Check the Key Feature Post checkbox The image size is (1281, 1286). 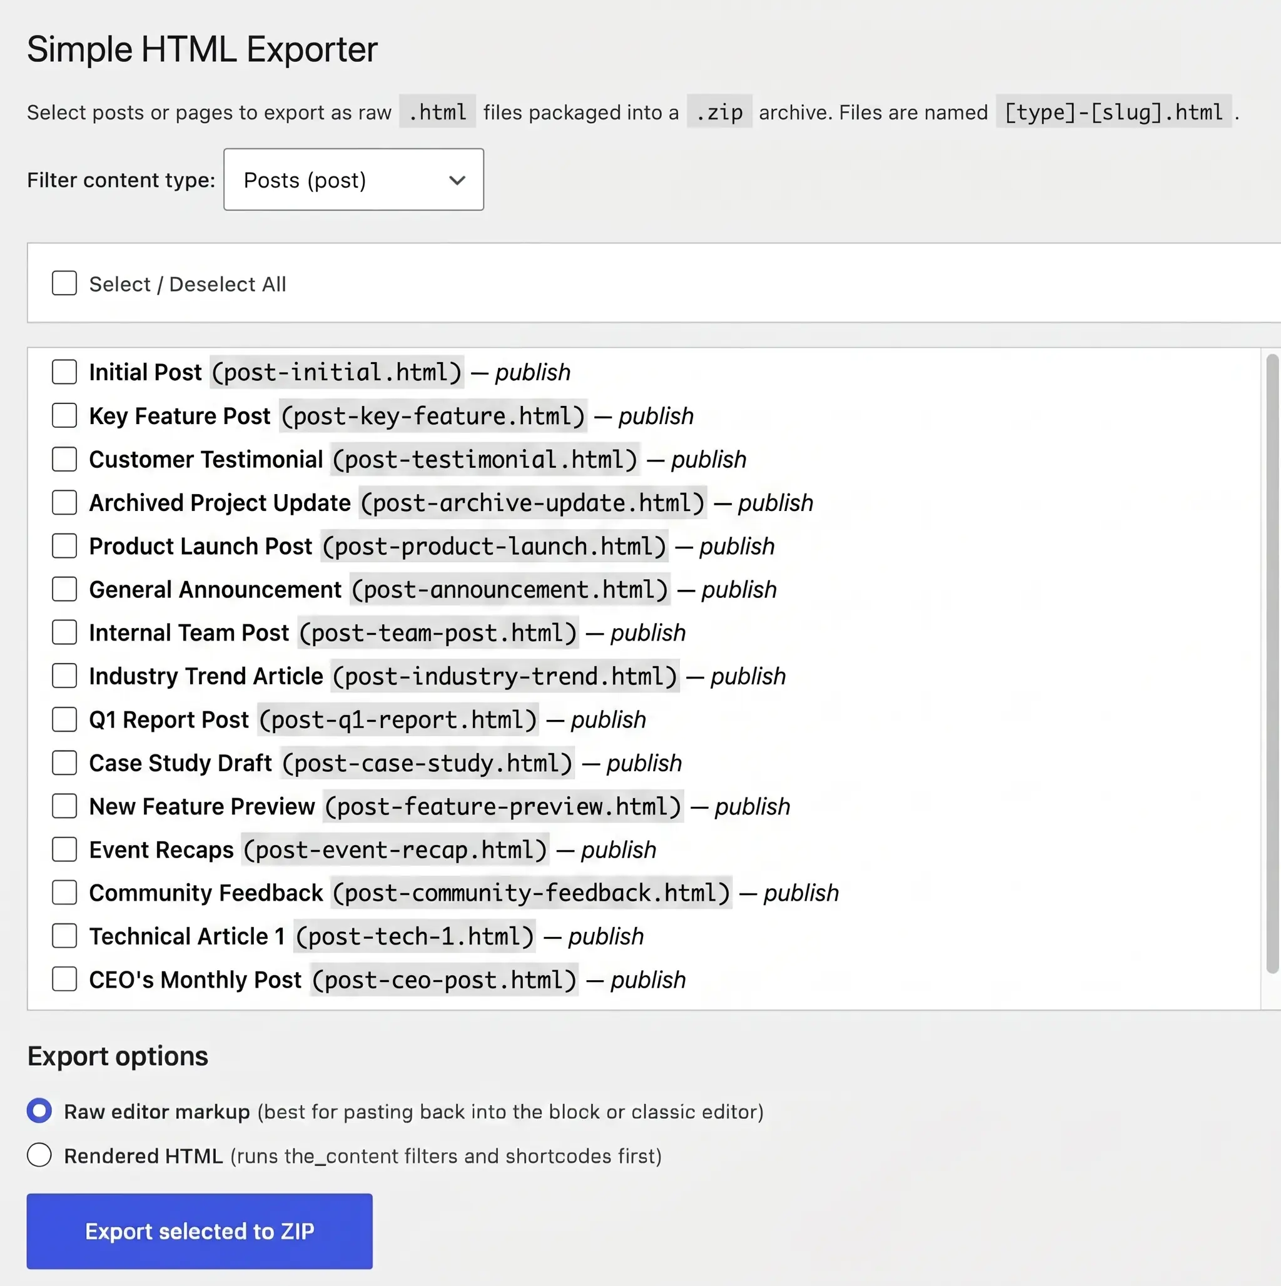coord(64,415)
